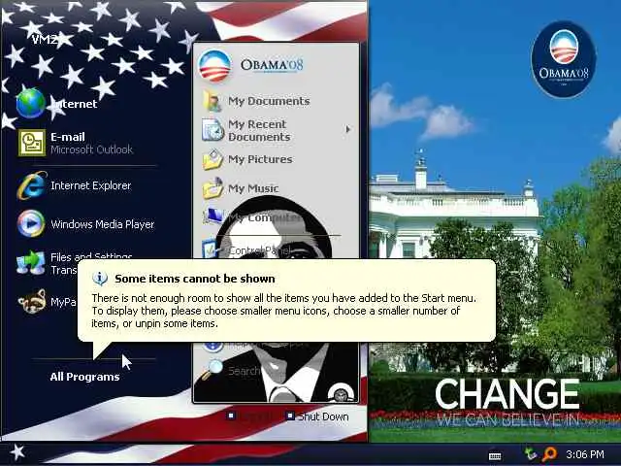Screen dimensions: 621x466
Task: Dismiss the 'Some items cannot be shown' balloon
Action: point(286,300)
